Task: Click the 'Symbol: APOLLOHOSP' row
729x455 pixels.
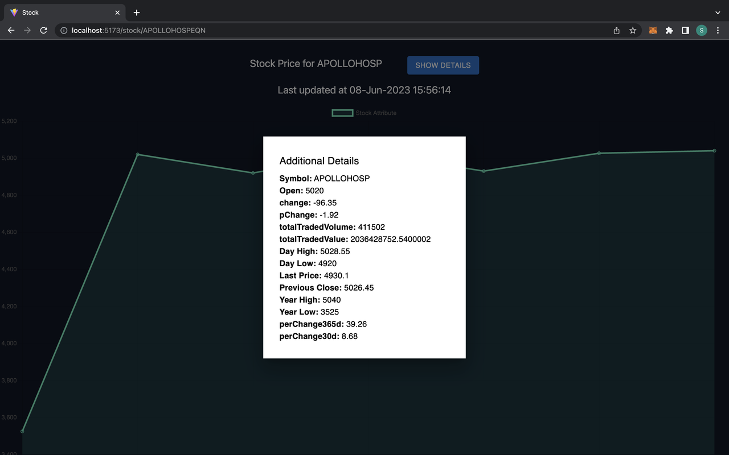Action: [325, 179]
